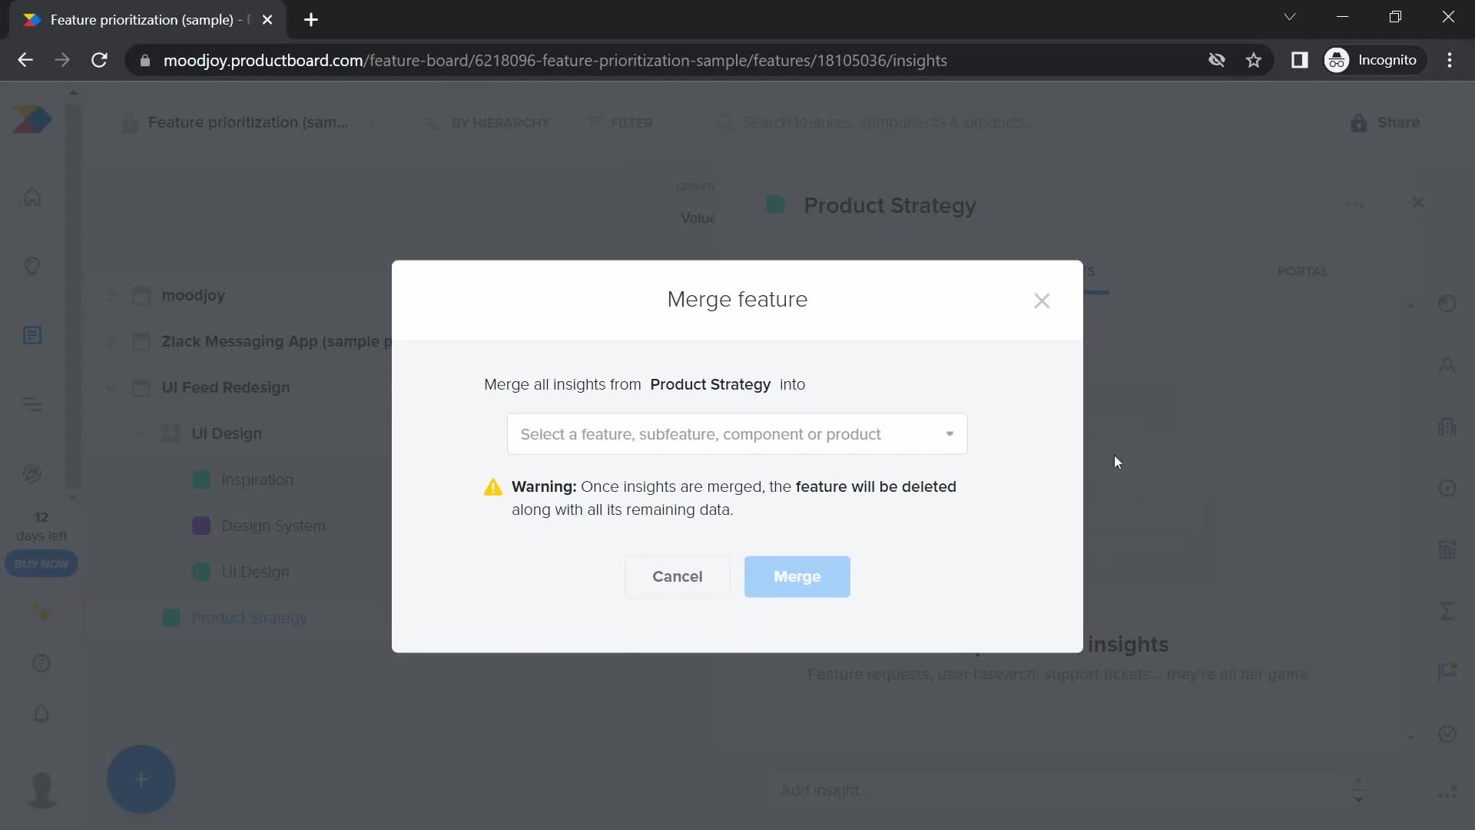Open the flag icon on right rail
Screen dimensions: 1475x830
[x=1447, y=672]
